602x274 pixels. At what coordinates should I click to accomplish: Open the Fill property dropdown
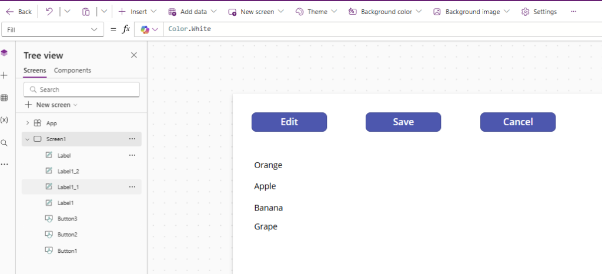(x=52, y=29)
